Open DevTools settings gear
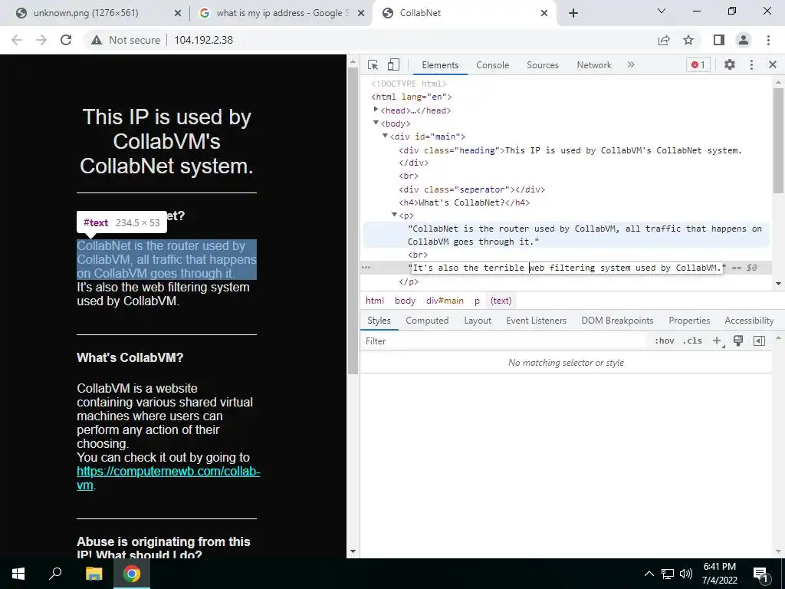785x589 pixels. pyautogui.click(x=730, y=64)
